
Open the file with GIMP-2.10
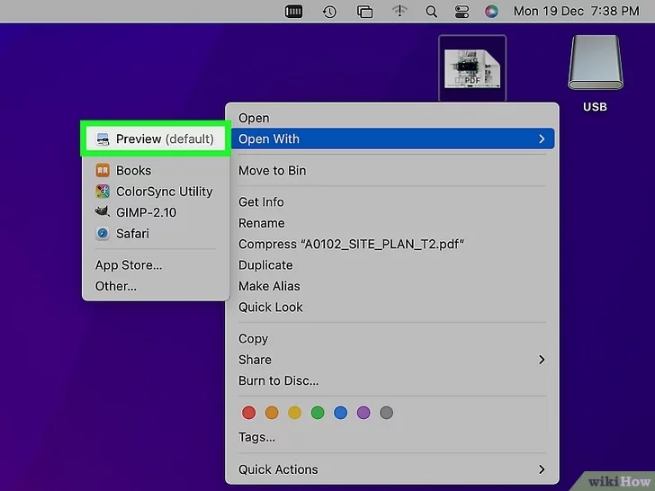(x=156, y=212)
